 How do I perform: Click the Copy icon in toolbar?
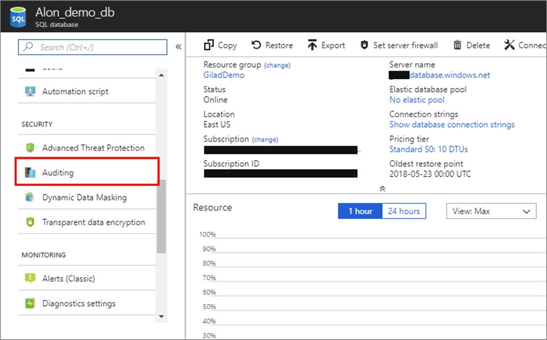[x=208, y=45]
